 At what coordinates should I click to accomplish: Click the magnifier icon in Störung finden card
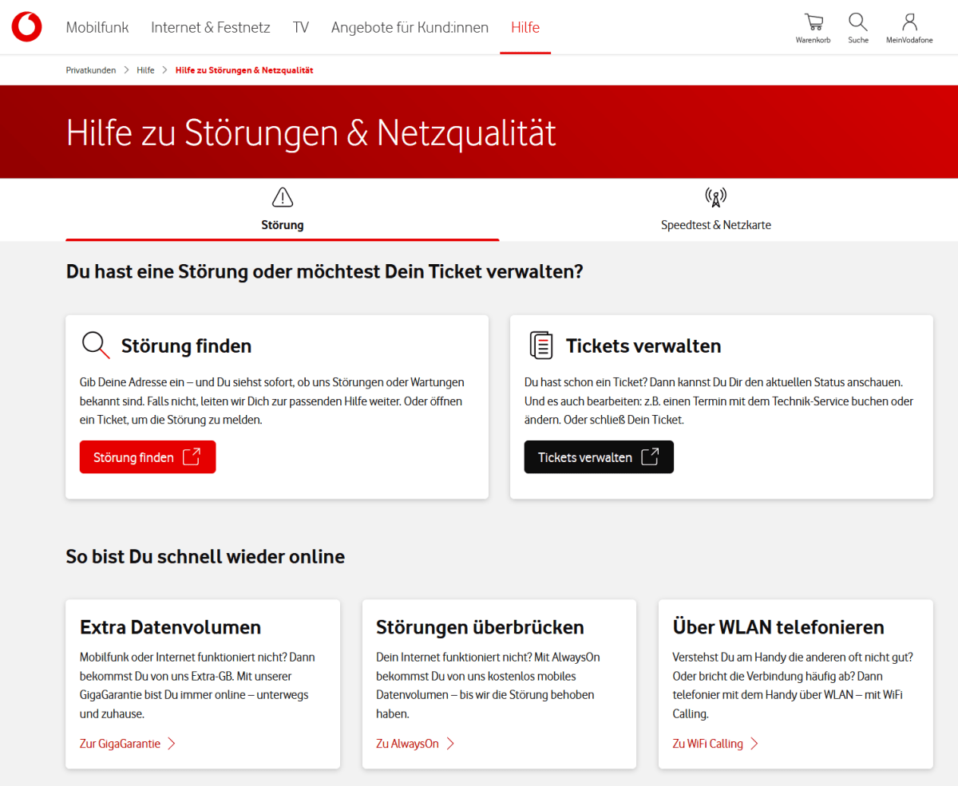tap(95, 345)
